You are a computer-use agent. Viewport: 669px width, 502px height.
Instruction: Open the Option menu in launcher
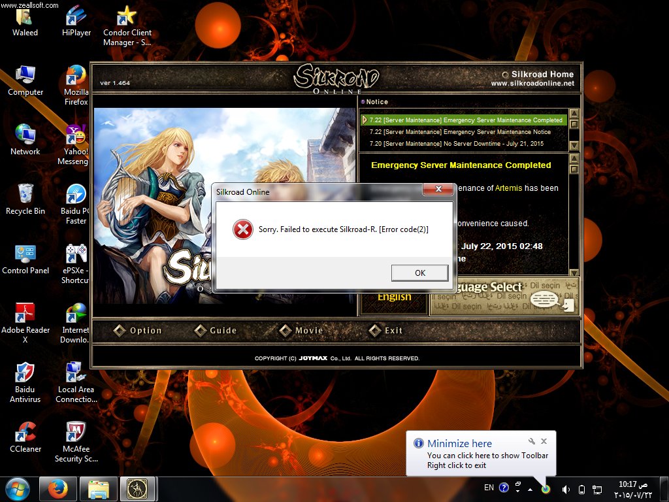coord(138,330)
